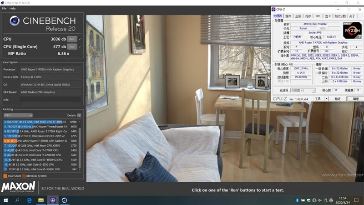Image resolution: width=364 pixels, height=205 pixels.
Task: Open the Help menu in Cinebench
Action: [x=13, y=8]
